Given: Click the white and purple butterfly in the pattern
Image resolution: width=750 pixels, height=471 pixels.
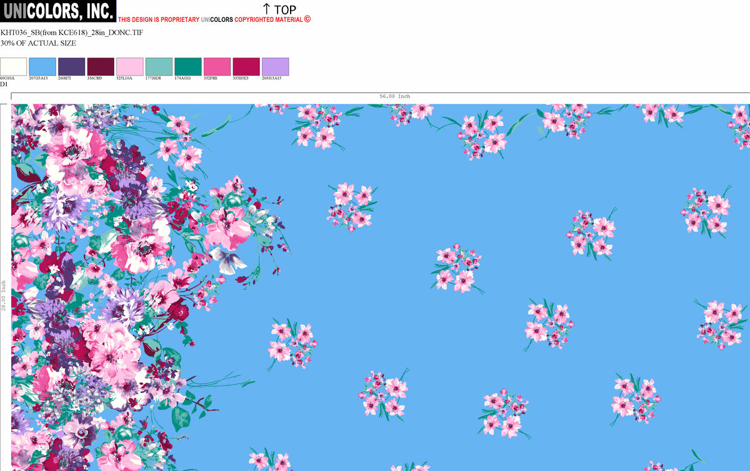Looking at the screenshot, I should 228,259.
